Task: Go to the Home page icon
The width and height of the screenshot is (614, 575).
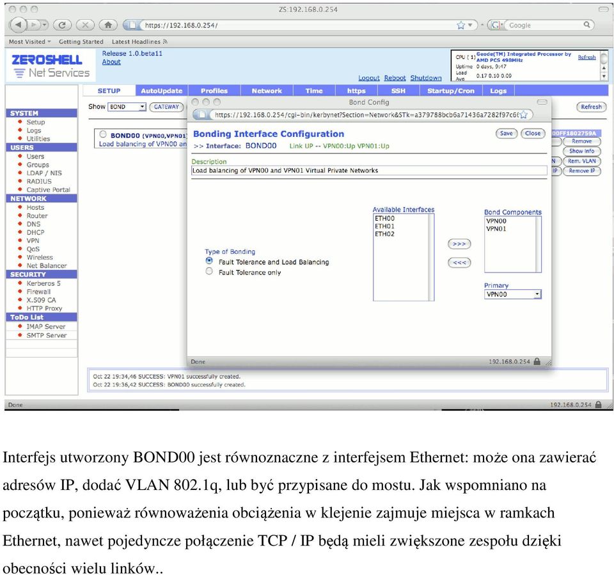Action: tap(108, 25)
